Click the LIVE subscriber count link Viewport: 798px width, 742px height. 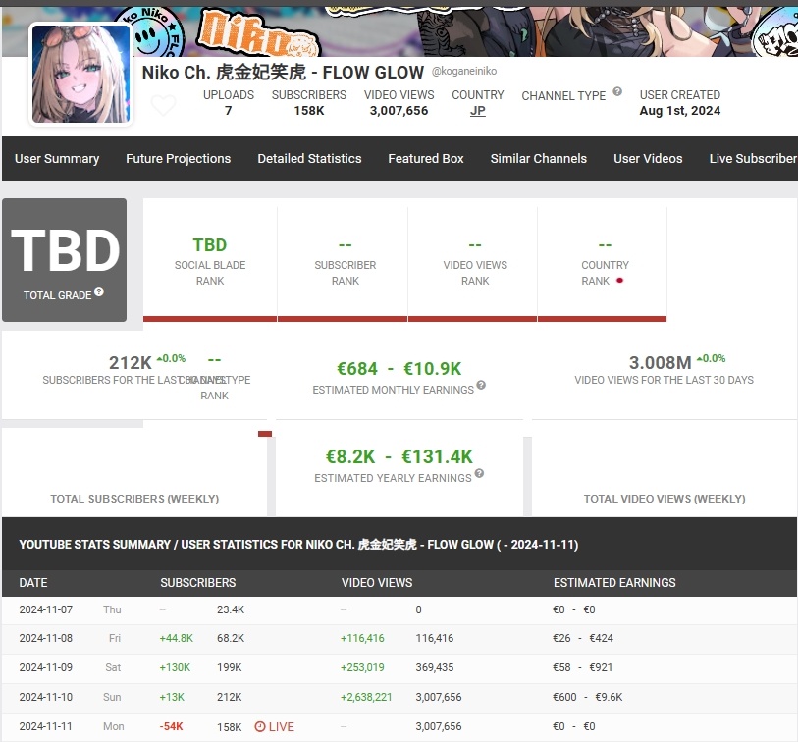click(274, 726)
